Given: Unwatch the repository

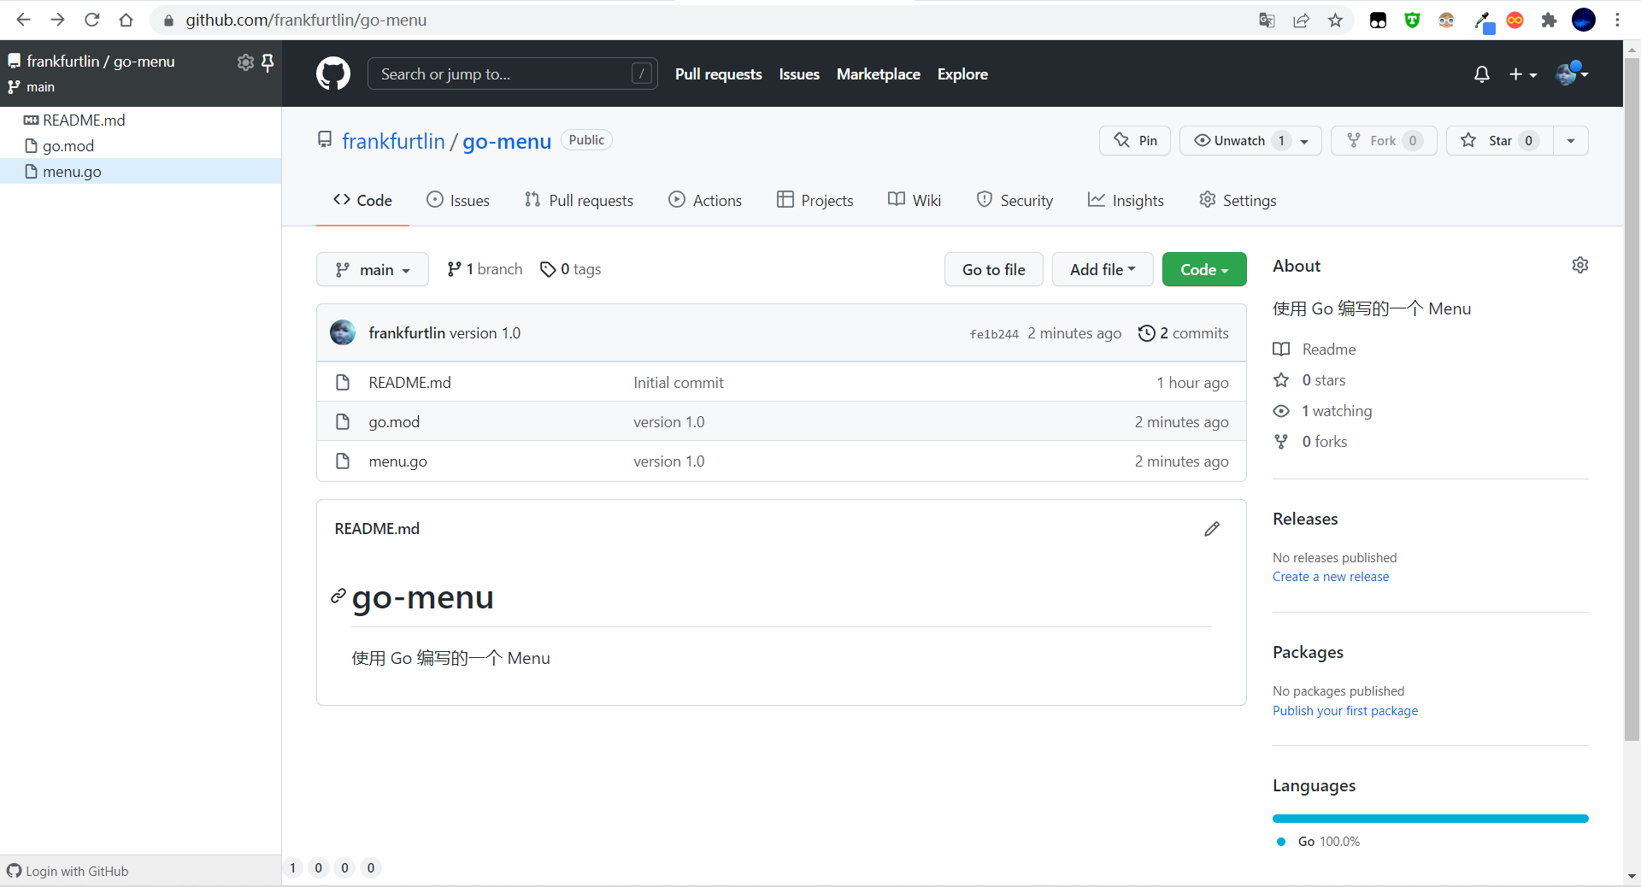Looking at the screenshot, I should (1250, 141).
